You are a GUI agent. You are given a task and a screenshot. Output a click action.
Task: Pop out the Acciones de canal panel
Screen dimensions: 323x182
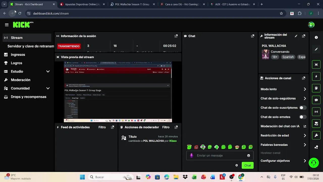tap(304, 78)
